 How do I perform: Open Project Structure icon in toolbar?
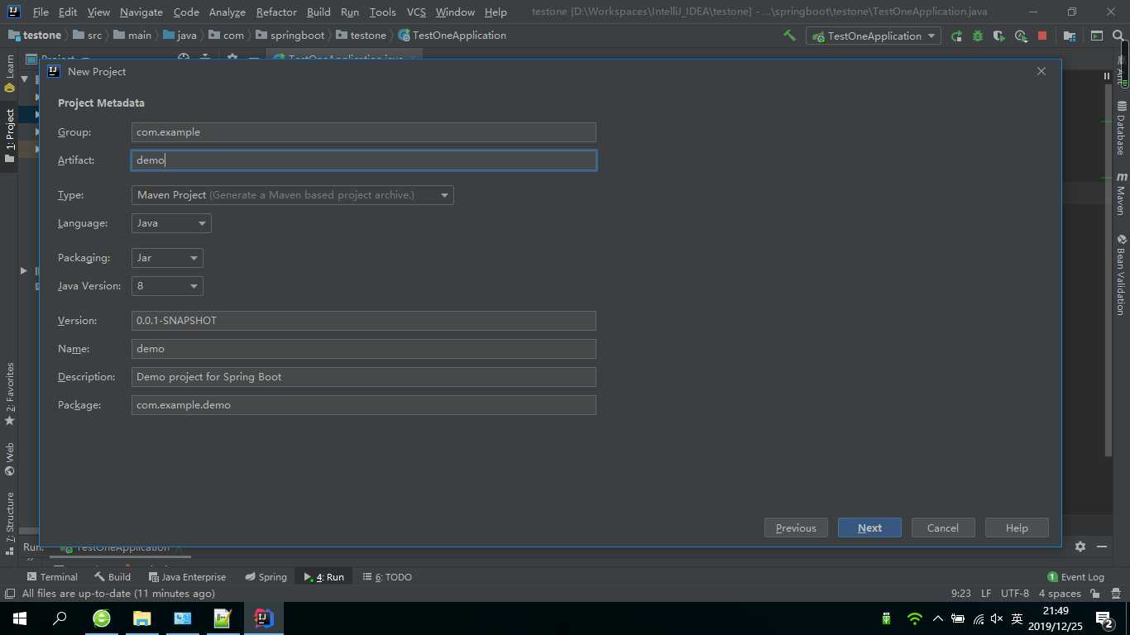coord(1070,36)
